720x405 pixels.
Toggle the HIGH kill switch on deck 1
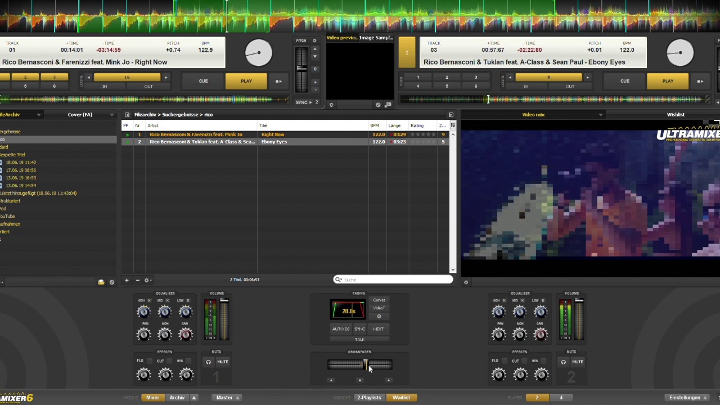point(149,300)
